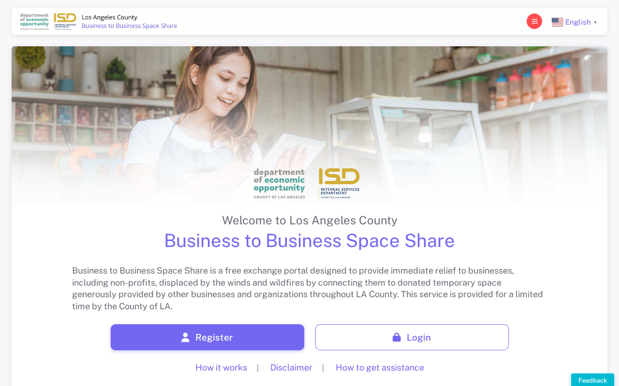Click the Department of Economic Opportunity header logo
619x386 pixels.
[34, 22]
